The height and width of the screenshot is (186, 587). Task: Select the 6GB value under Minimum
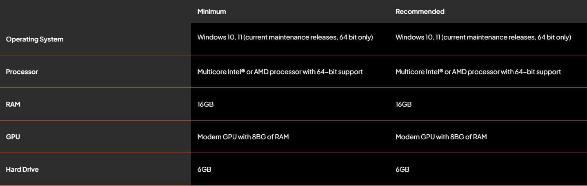[x=204, y=169]
